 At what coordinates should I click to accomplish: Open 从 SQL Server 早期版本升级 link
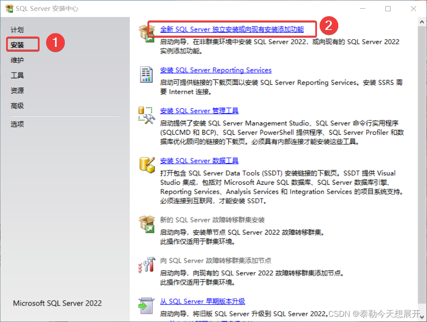coord(202,301)
